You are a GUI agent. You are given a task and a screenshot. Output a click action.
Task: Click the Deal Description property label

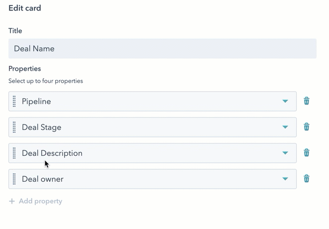click(x=52, y=153)
